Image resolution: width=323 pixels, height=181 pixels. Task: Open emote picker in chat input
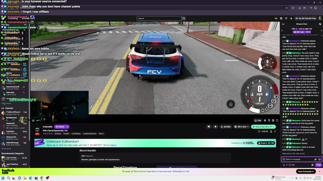[319, 159]
